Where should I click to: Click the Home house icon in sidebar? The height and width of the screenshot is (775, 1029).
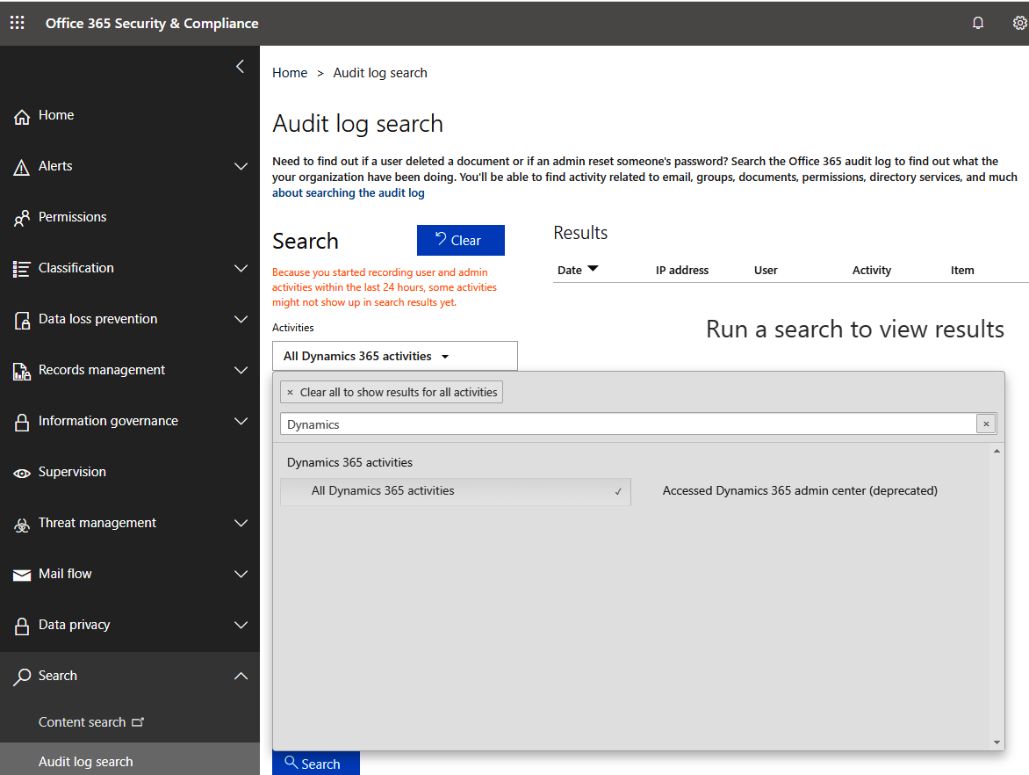coord(22,116)
